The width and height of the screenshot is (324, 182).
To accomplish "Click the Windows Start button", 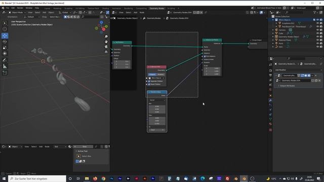I will (4, 178).
